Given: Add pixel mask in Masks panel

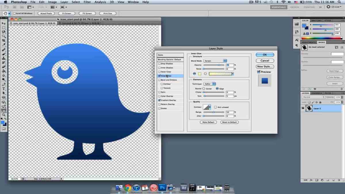Looking at the screenshot, I should tap(337, 47).
